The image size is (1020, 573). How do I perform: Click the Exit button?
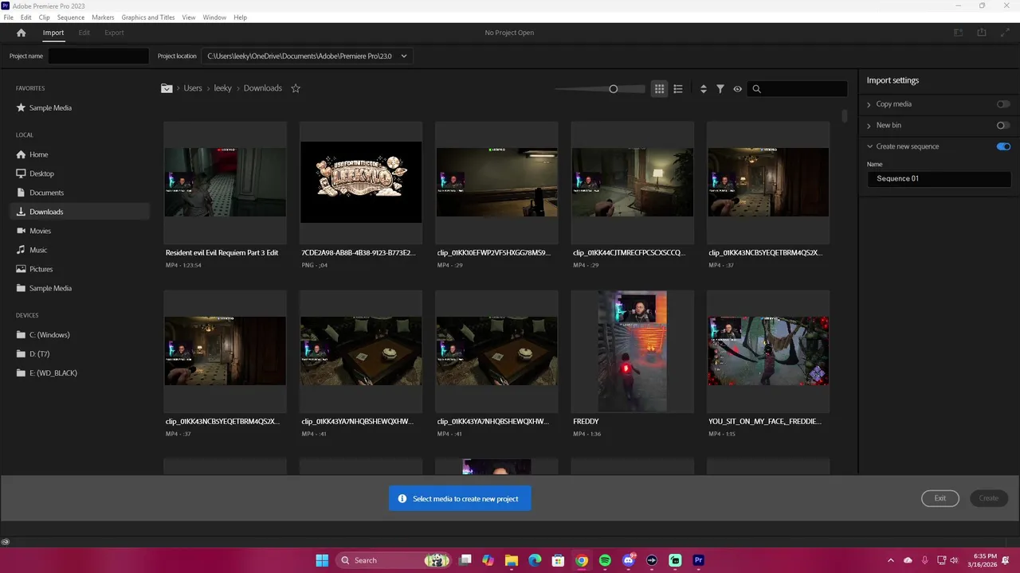pos(940,498)
